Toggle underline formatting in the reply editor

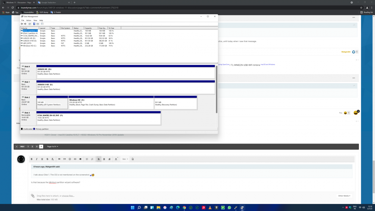click(x=42, y=159)
